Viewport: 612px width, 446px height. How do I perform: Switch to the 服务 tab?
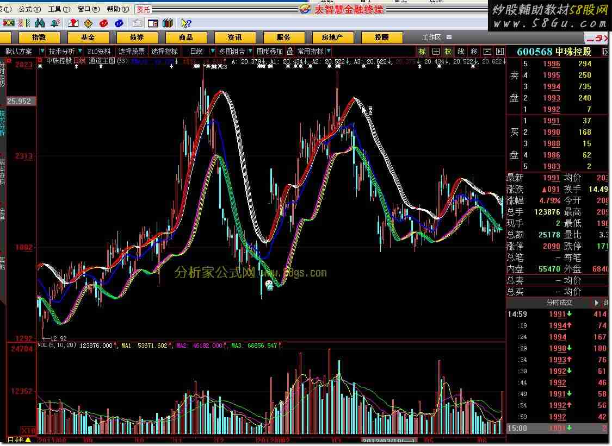coord(284,37)
